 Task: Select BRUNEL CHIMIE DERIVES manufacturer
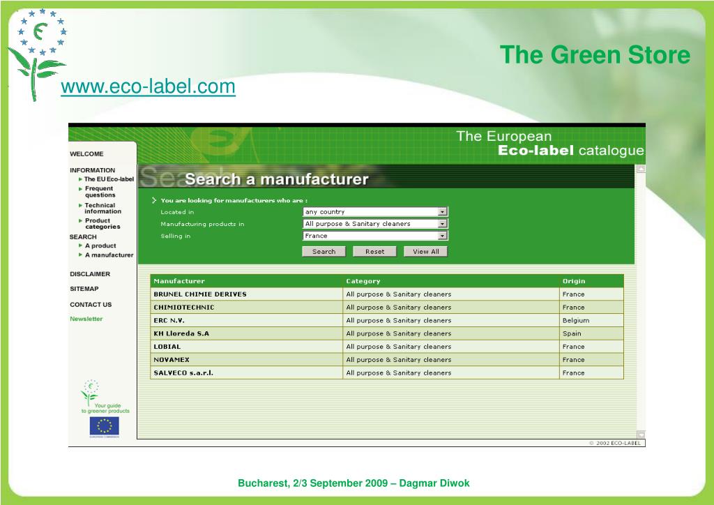(x=200, y=294)
